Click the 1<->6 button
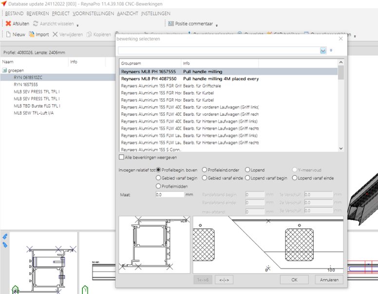The image size is (378, 294). [203, 280]
